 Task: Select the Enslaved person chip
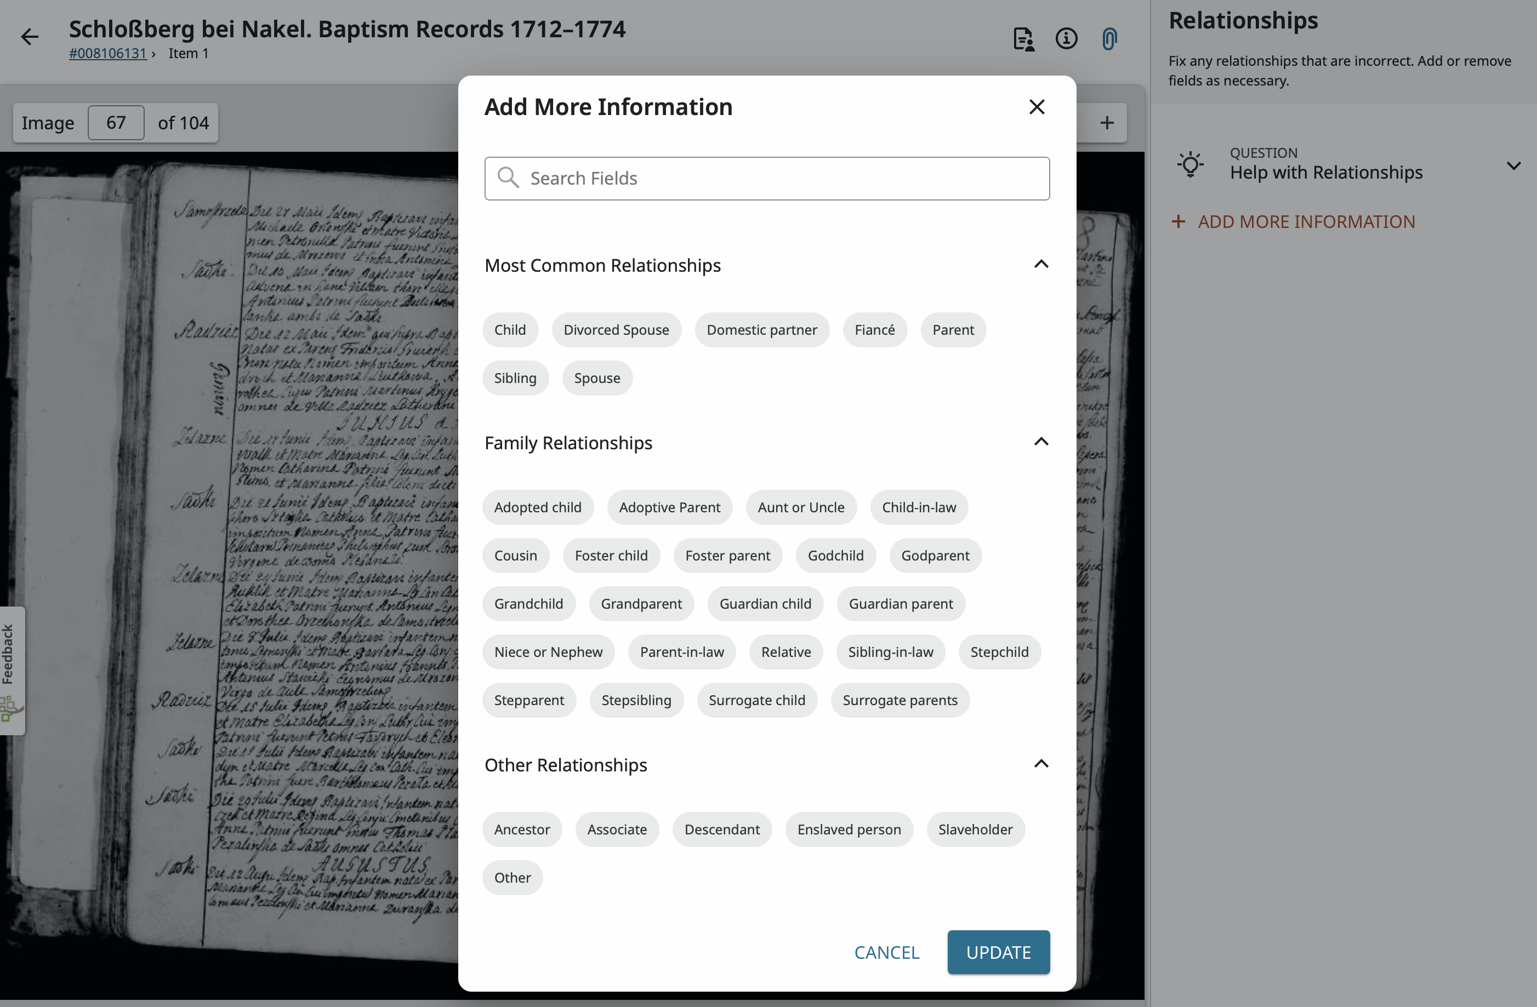(849, 829)
